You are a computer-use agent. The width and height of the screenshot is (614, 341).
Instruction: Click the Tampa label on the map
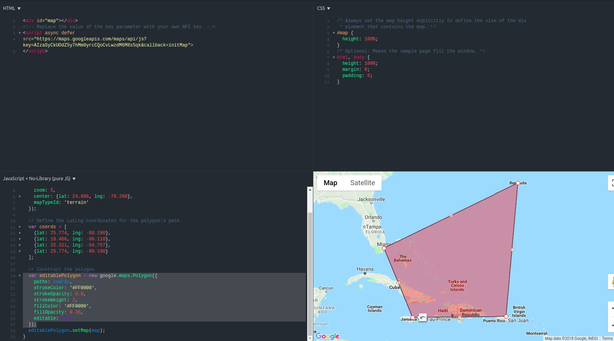click(374, 227)
